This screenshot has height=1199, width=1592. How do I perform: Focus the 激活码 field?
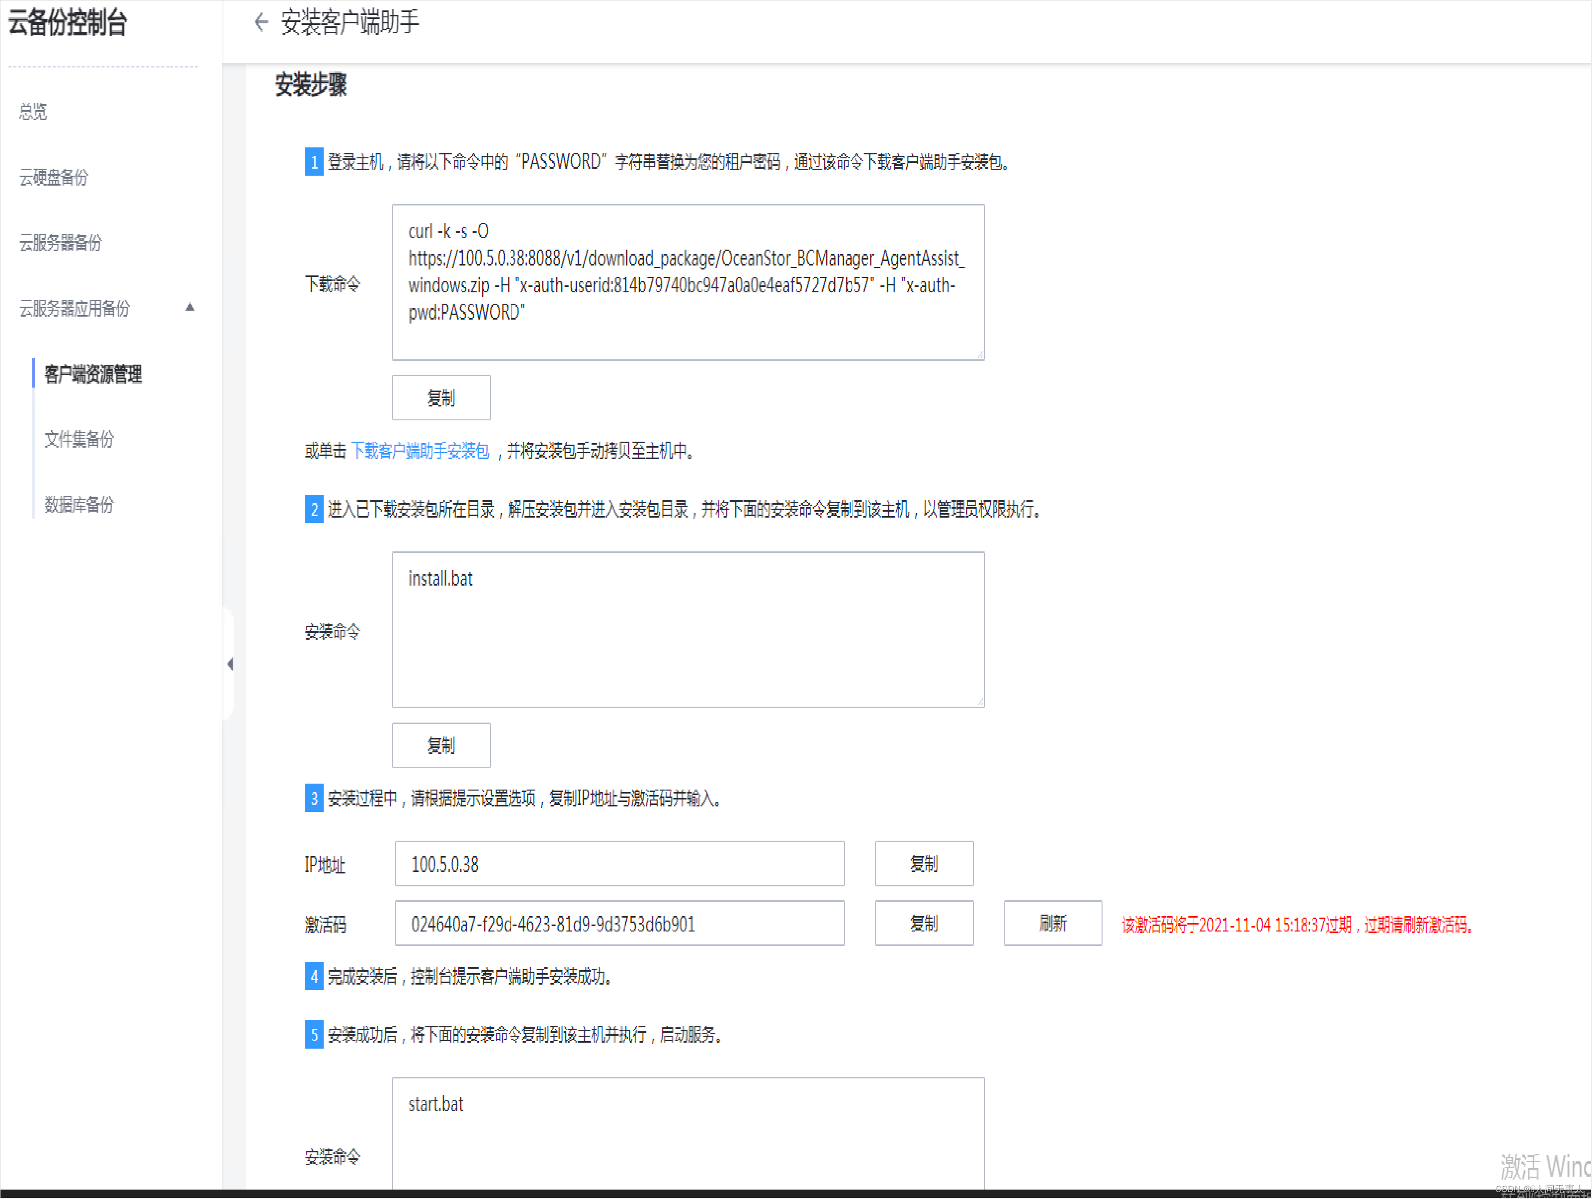[x=620, y=924]
